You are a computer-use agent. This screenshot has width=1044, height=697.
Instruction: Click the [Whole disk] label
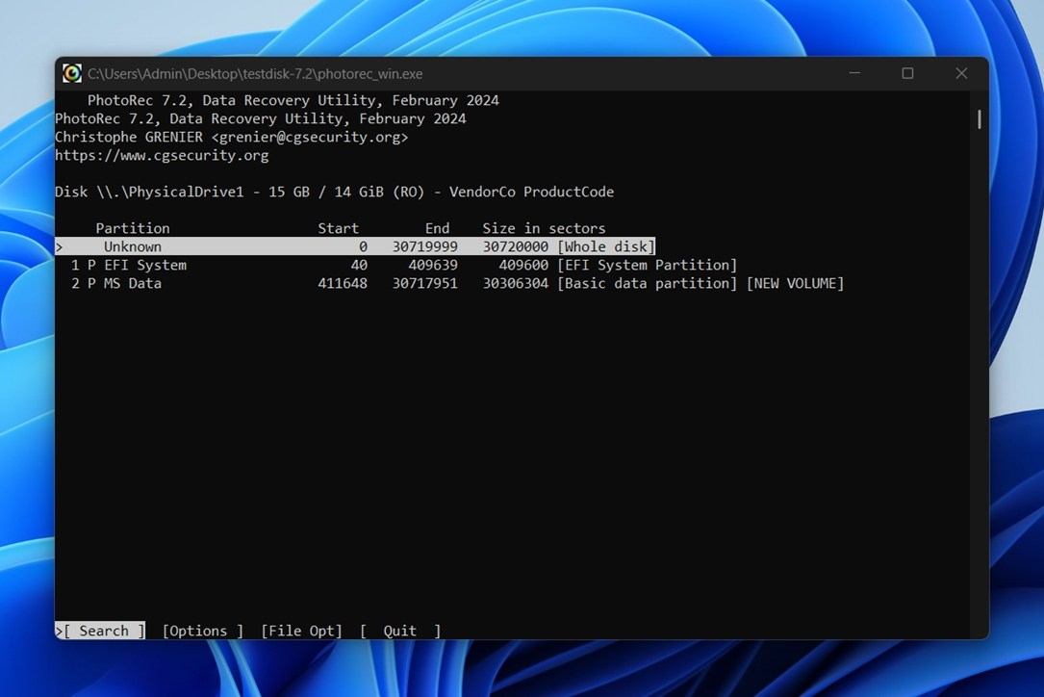point(606,246)
